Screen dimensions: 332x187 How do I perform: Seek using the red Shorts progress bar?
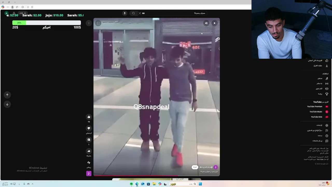157,176
